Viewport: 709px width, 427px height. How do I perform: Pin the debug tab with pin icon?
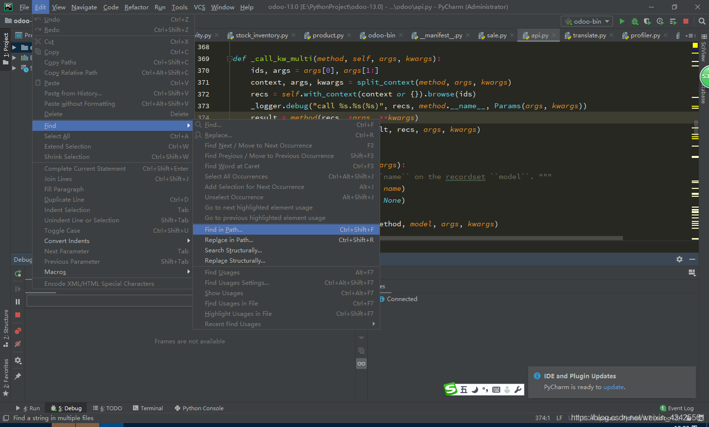click(x=18, y=376)
